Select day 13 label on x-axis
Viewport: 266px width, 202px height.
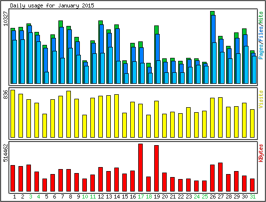pyautogui.click(x=109, y=197)
